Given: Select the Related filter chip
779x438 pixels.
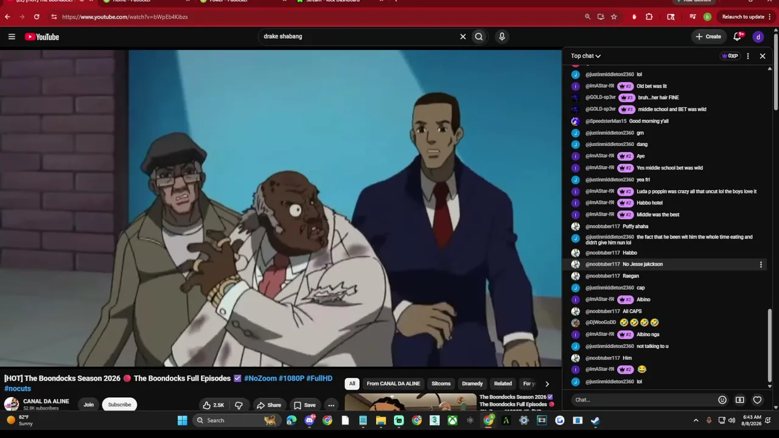Looking at the screenshot, I should tap(503, 384).
